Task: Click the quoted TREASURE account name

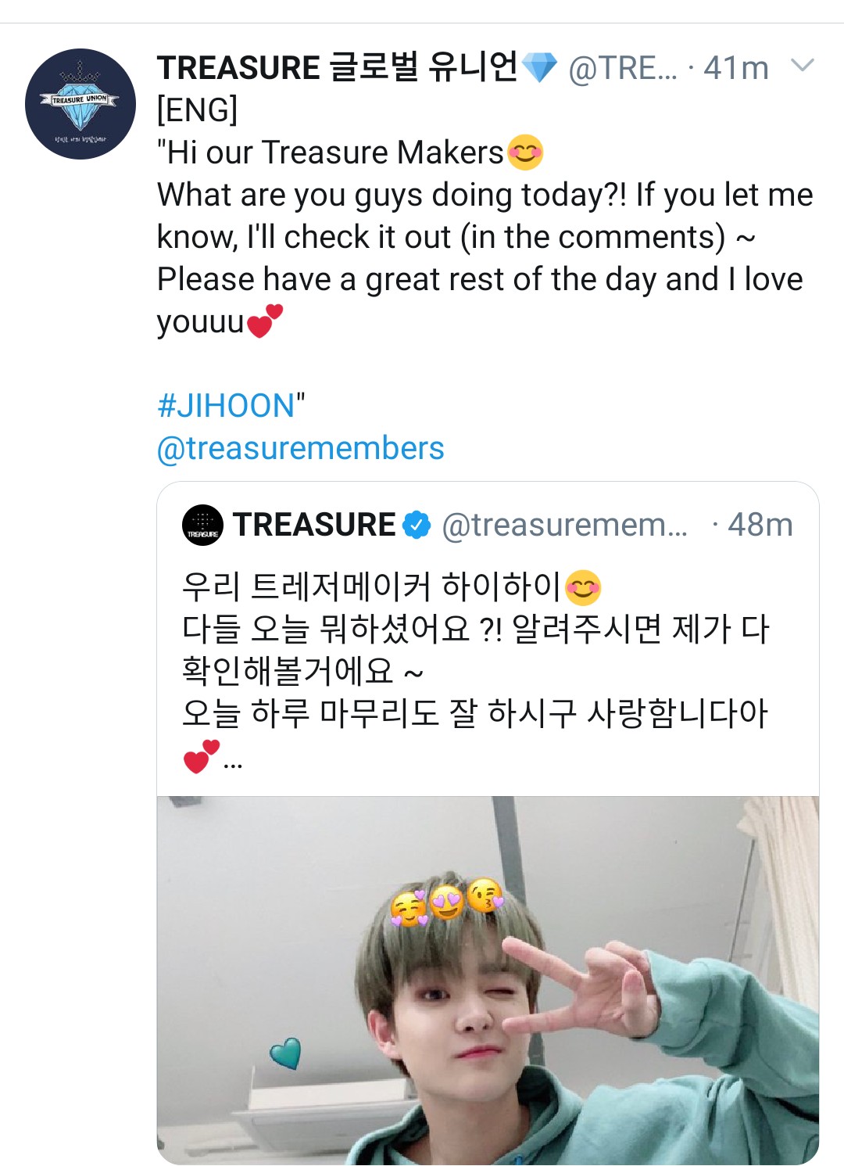Action: tap(314, 525)
